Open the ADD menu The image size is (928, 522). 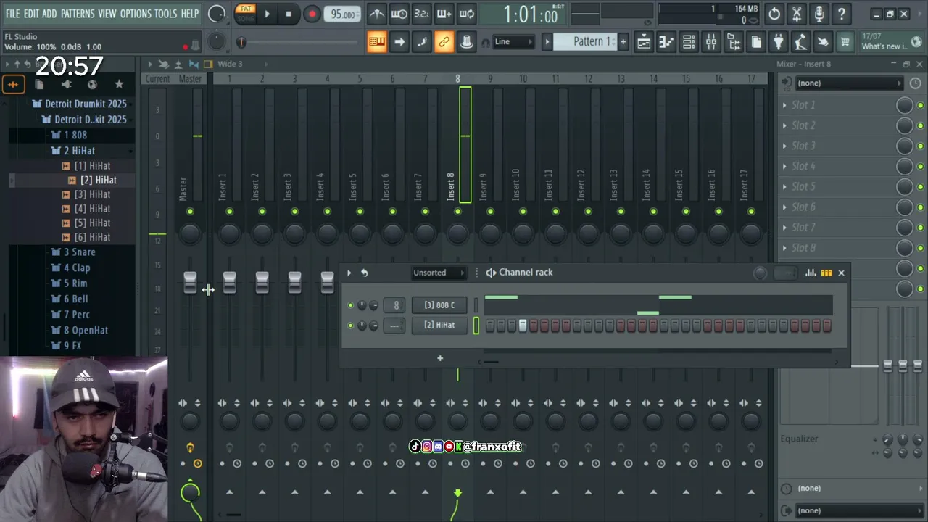[x=49, y=14]
